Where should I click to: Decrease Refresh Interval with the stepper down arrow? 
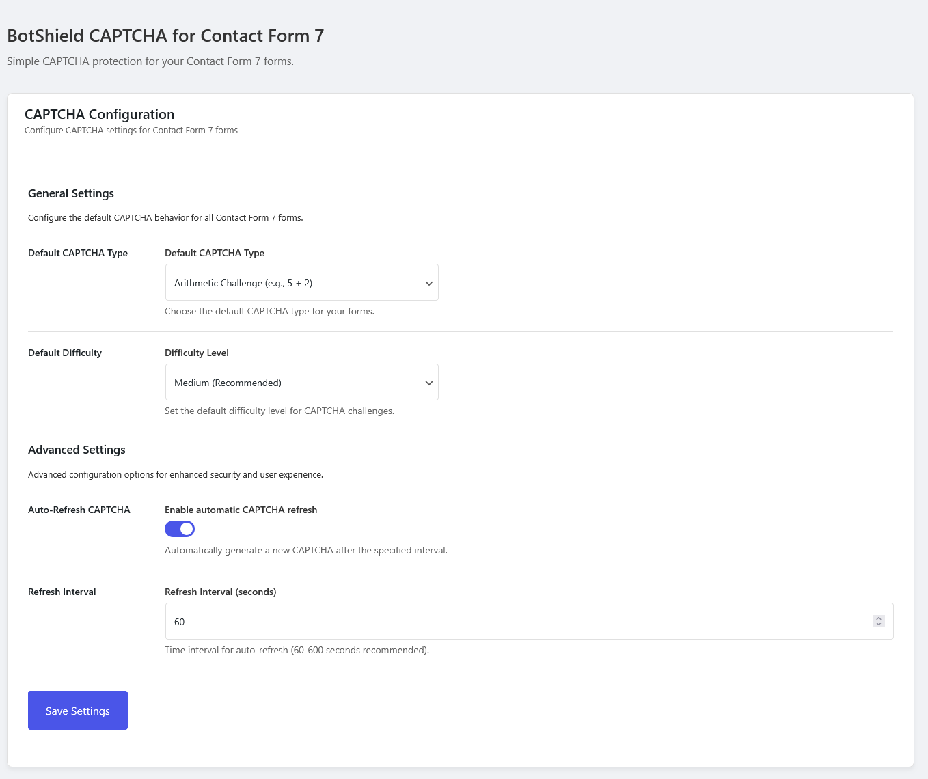[x=878, y=624]
